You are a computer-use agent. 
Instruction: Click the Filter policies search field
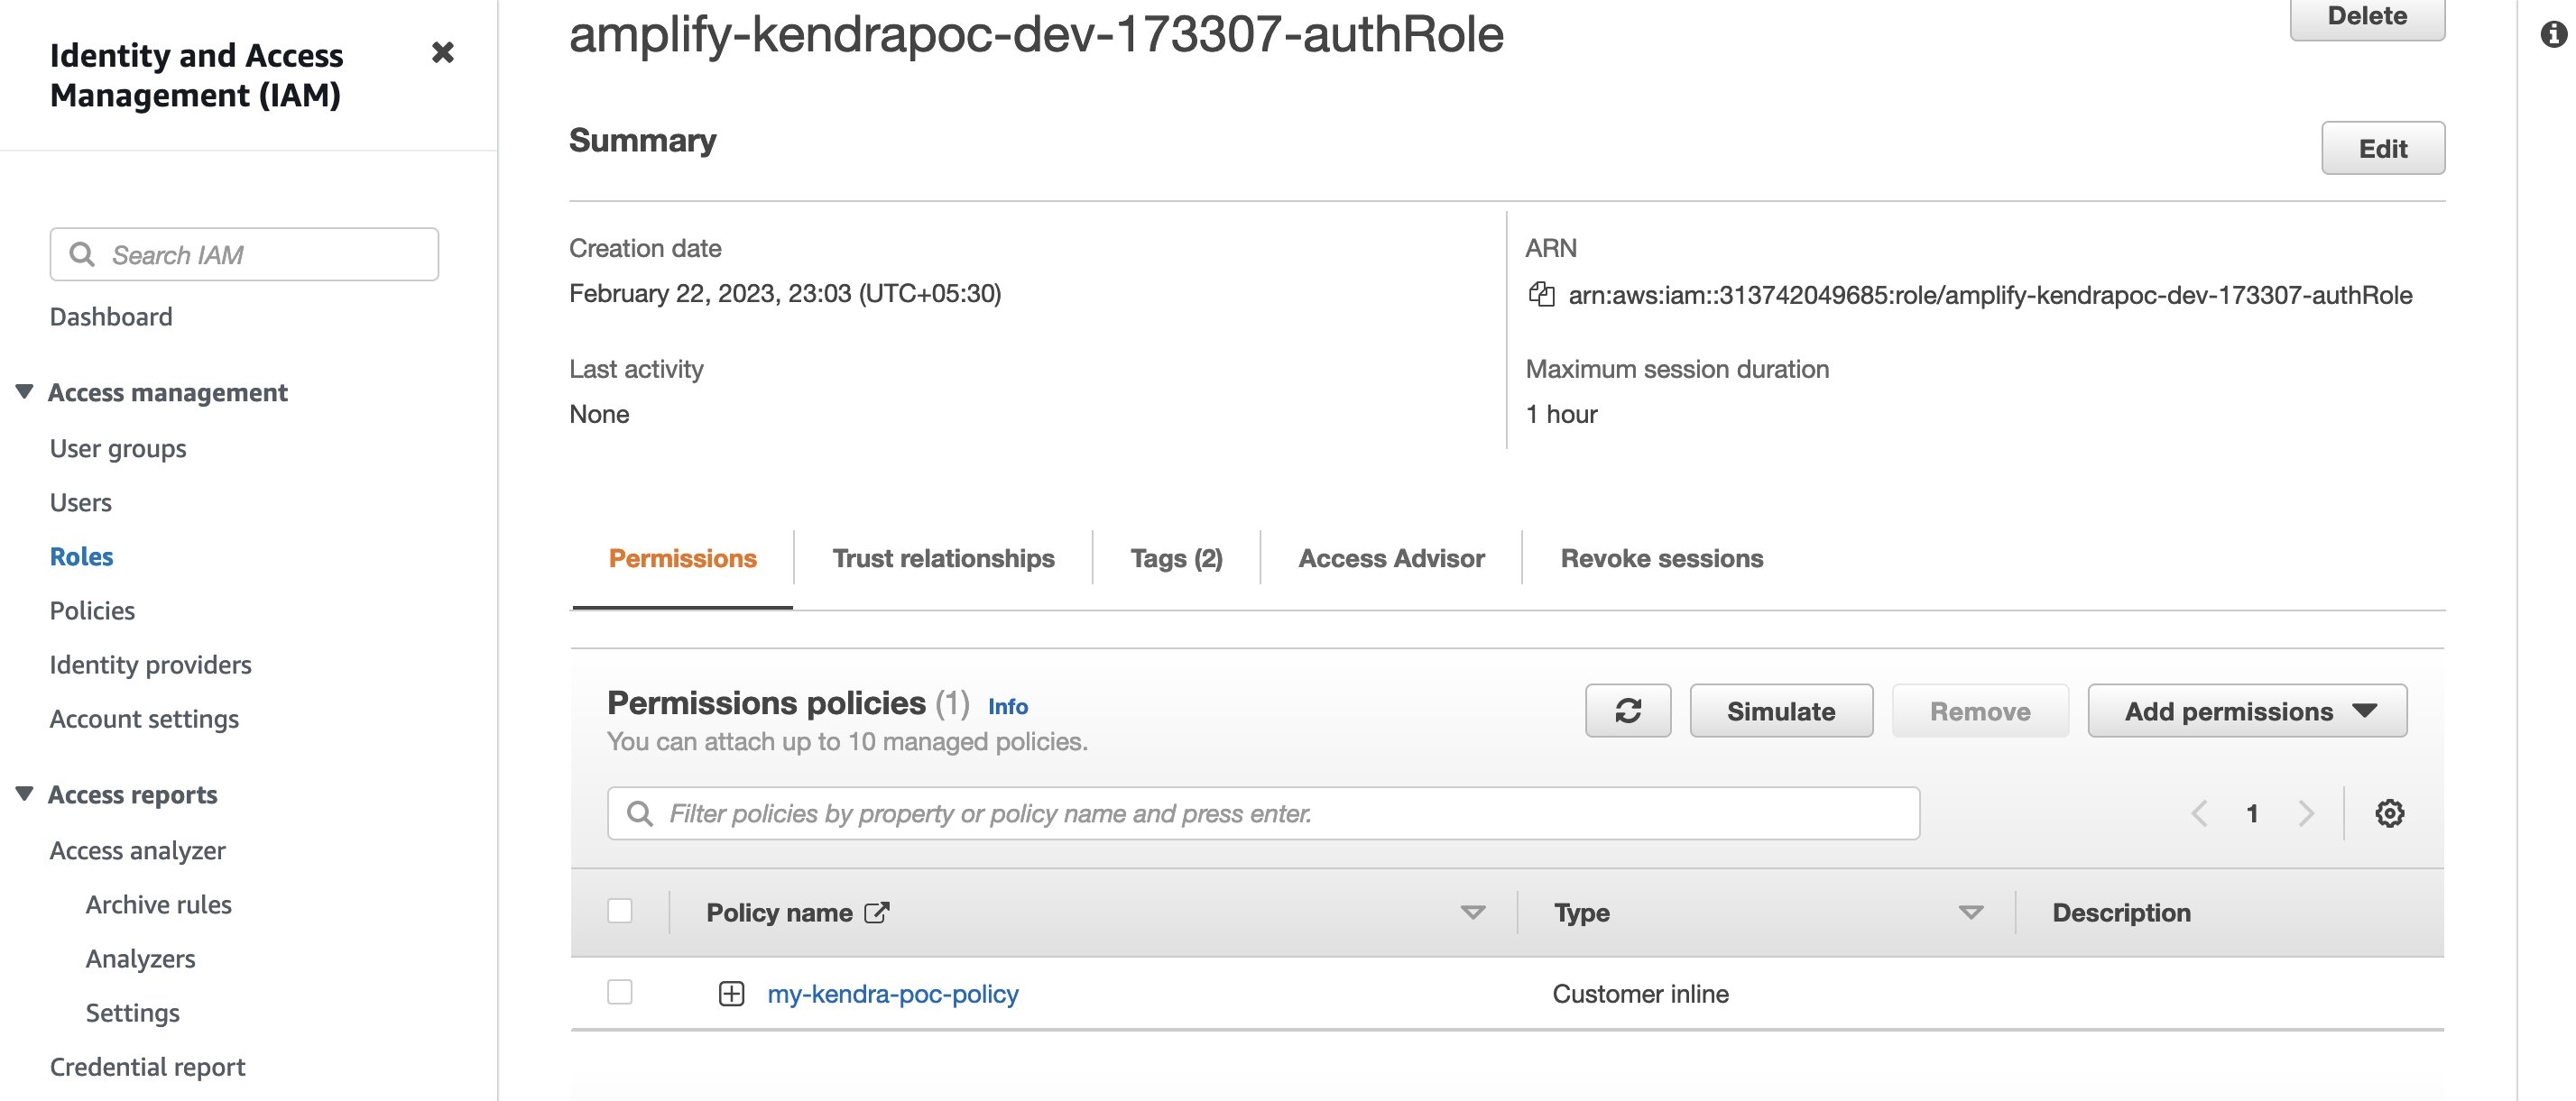coord(1262,813)
